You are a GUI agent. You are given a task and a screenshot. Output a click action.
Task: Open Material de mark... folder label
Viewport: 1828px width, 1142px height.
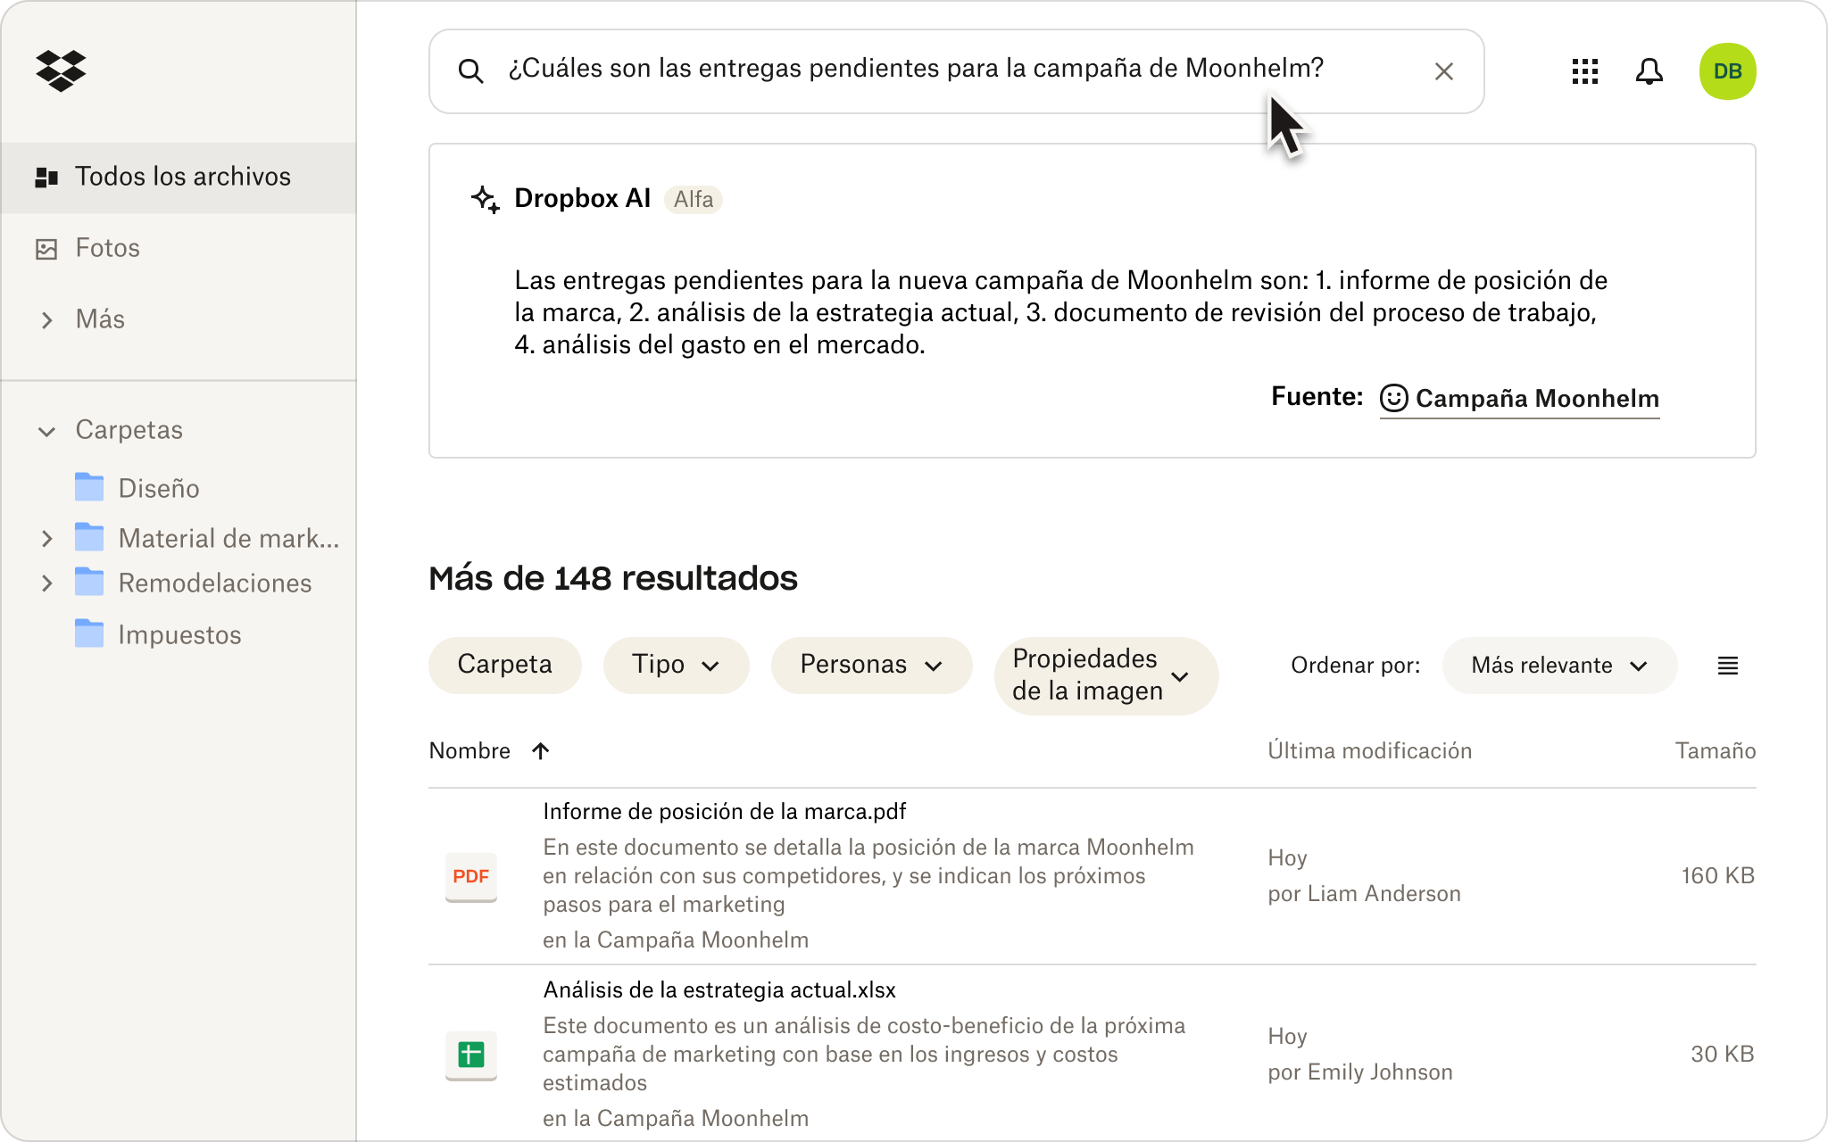click(x=228, y=538)
